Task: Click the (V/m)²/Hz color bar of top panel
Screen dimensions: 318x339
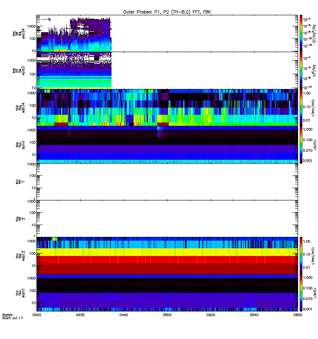Action: 301,33
